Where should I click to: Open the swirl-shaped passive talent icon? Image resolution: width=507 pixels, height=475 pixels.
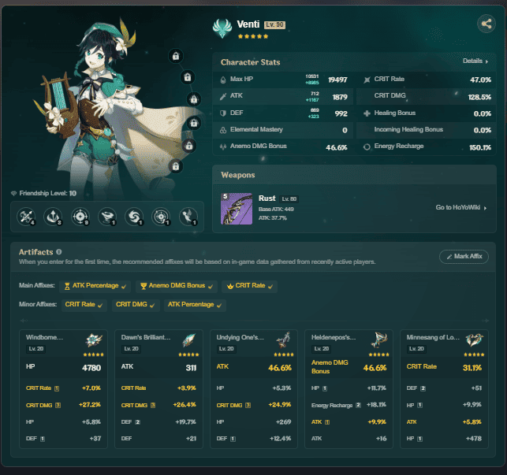pos(134,217)
